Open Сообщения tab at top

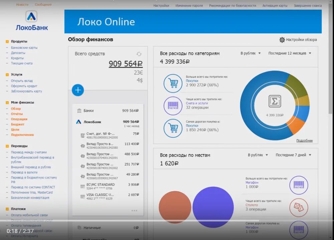[43, 4]
